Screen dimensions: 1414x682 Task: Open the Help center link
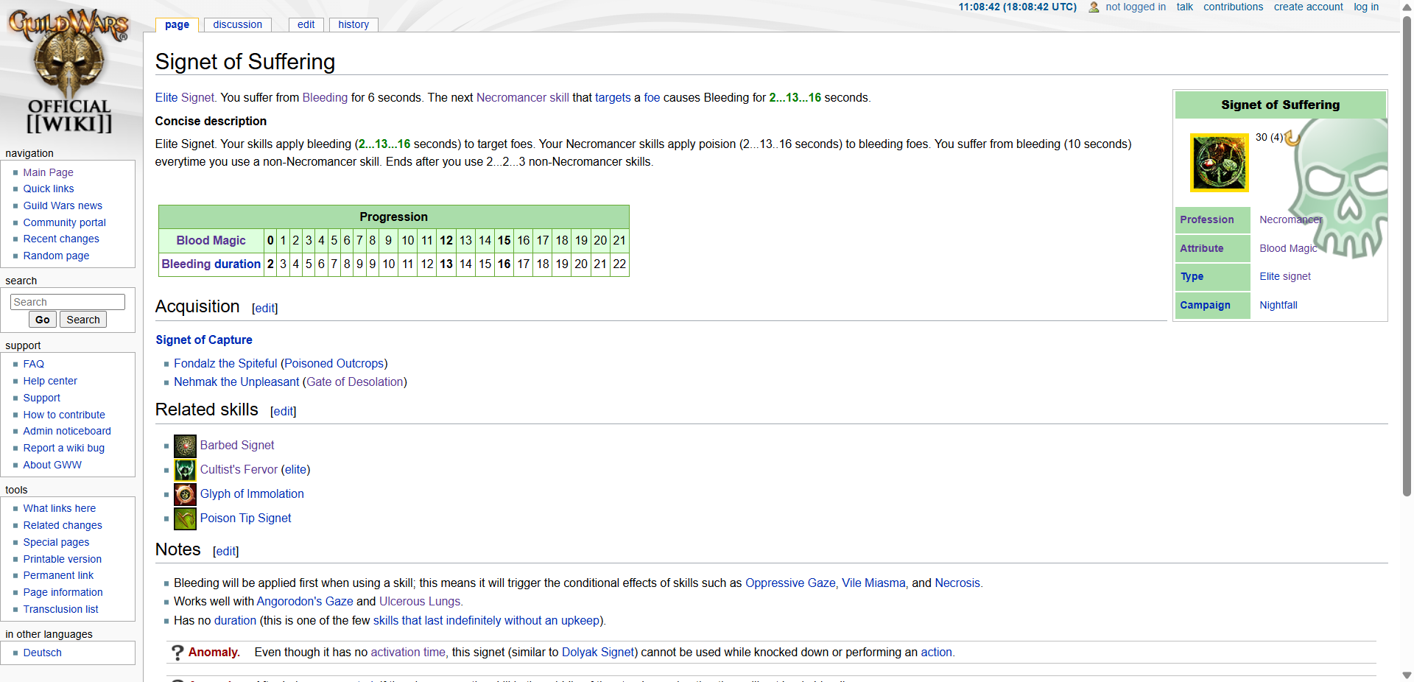[50, 381]
